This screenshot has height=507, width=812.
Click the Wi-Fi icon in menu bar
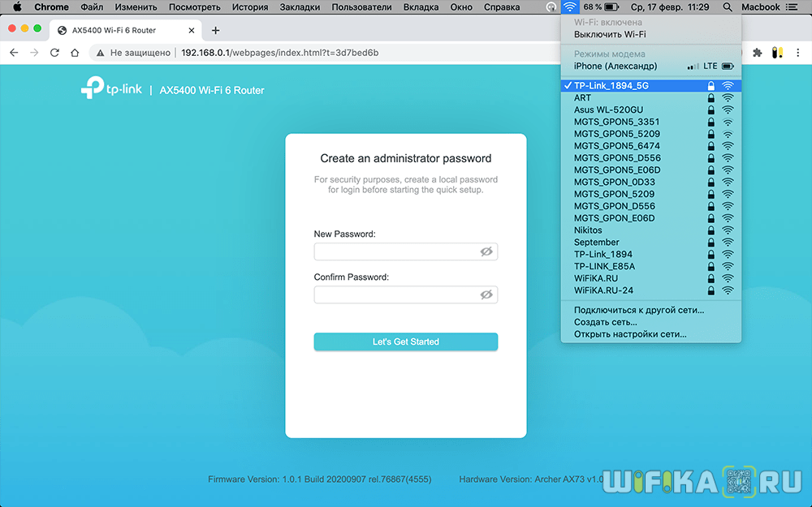point(570,7)
